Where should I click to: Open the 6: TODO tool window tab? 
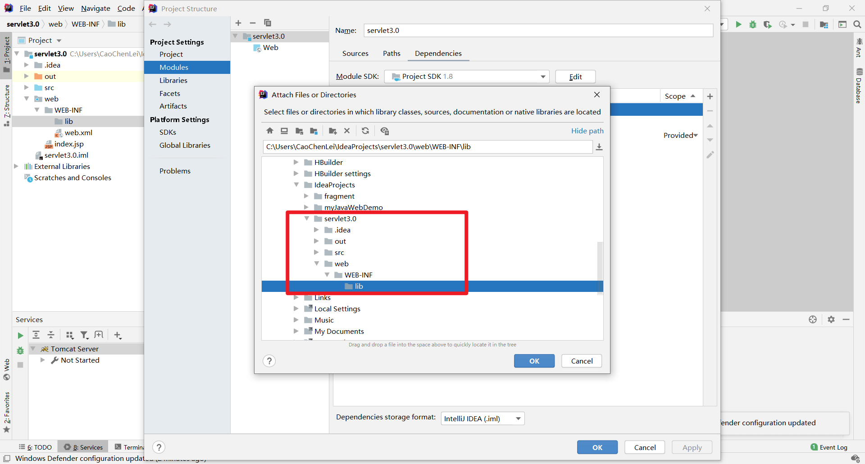coord(36,447)
